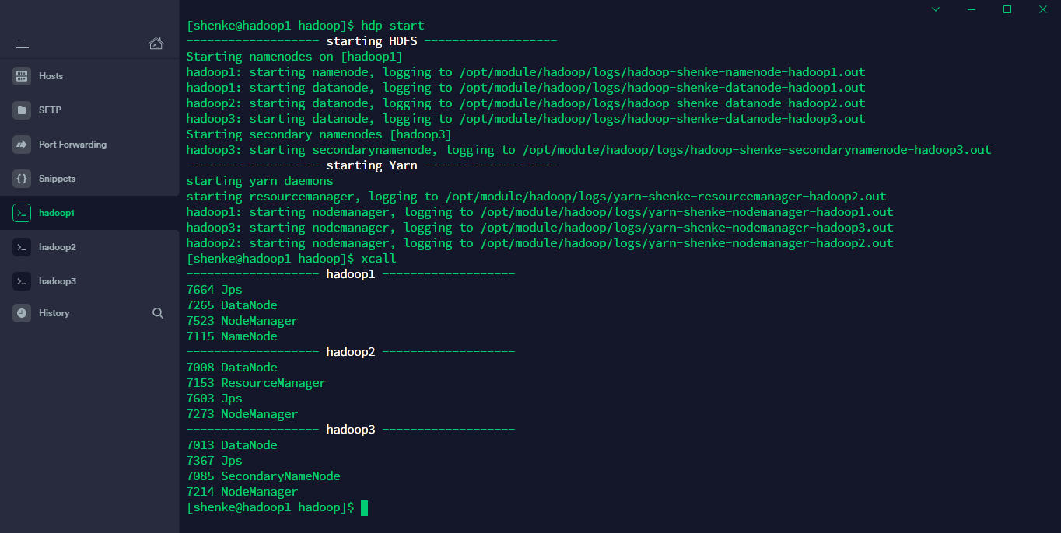Click the Hosts server icon
The height and width of the screenshot is (533, 1061).
22,76
